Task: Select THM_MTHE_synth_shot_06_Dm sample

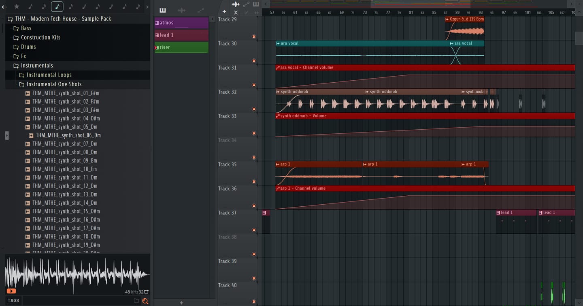Action: (68, 135)
